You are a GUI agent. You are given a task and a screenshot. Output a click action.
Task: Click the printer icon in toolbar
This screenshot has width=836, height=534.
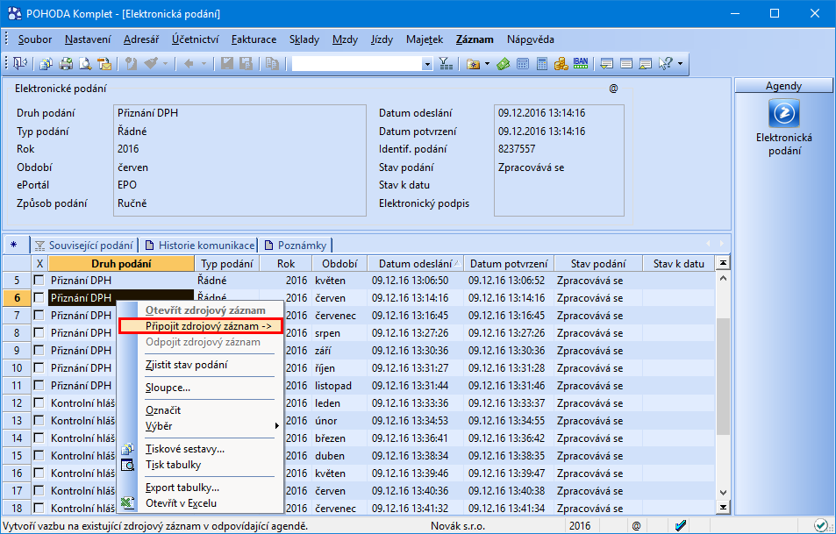tap(66, 63)
